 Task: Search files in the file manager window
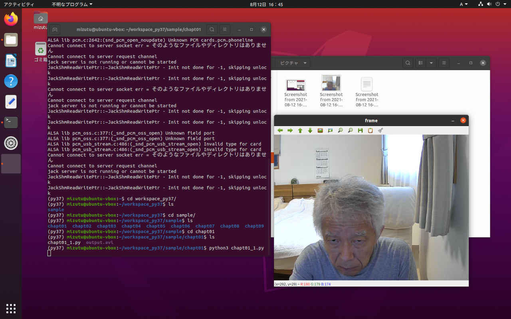[x=407, y=63]
